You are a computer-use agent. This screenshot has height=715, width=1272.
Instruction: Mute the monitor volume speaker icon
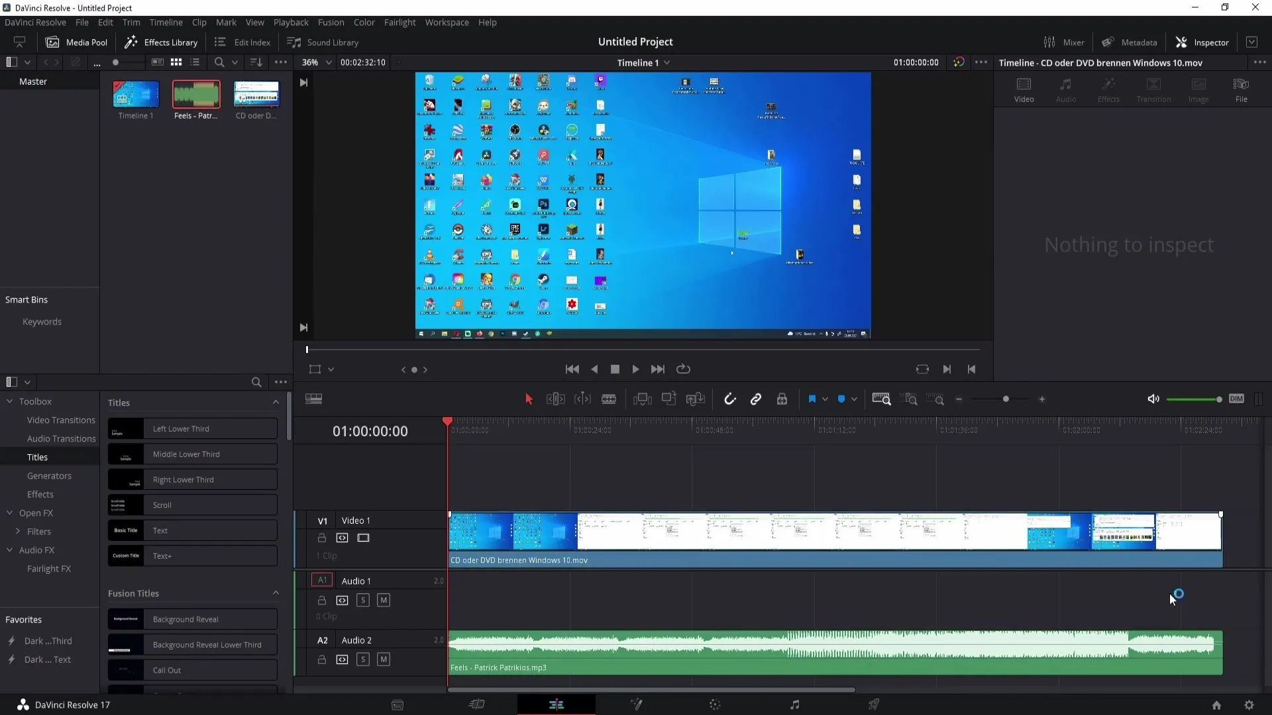coord(1153,399)
